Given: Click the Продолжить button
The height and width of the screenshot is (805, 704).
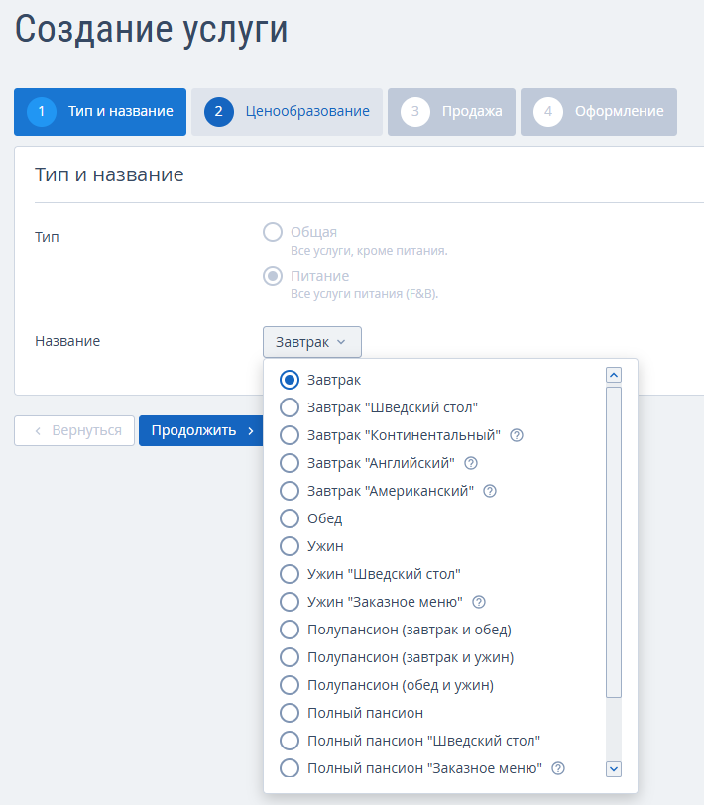Looking at the screenshot, I should 200,430.
